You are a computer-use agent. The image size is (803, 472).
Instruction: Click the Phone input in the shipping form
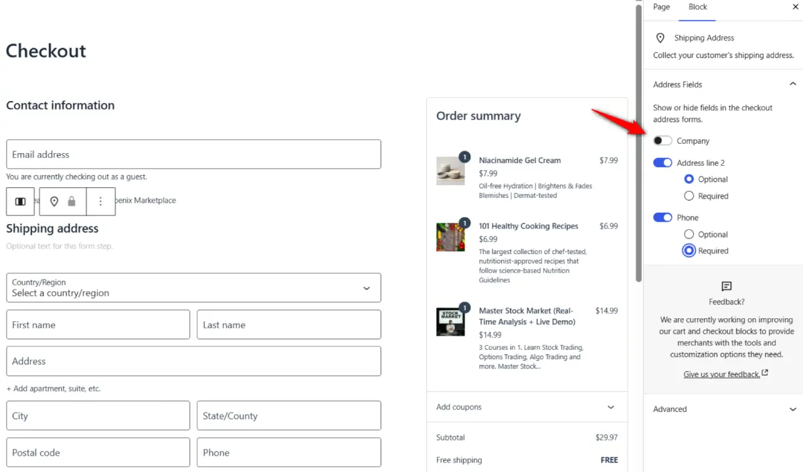[289, 453]
